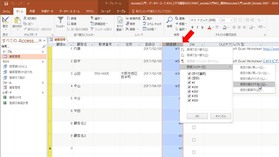Uncheck ¥100 filter checkbox
Image resolution: width=279 pixels, height=157 pixels.
coord(189,87)
